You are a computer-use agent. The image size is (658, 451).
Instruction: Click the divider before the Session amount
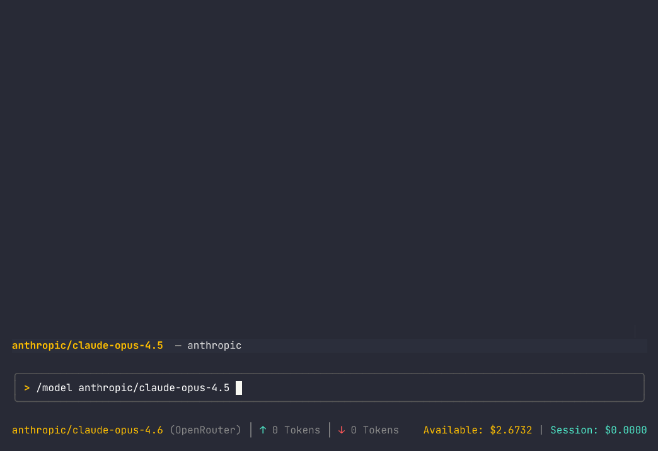pyautogui.click(x=541, y=430)
